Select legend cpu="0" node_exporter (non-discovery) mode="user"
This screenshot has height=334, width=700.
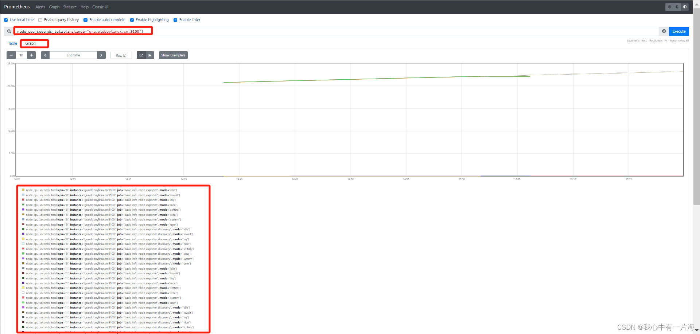[x=100, y=224]
